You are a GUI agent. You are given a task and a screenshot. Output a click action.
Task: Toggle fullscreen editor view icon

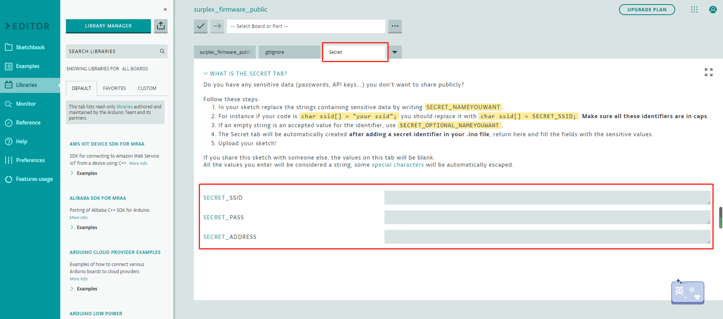point(708,72)
